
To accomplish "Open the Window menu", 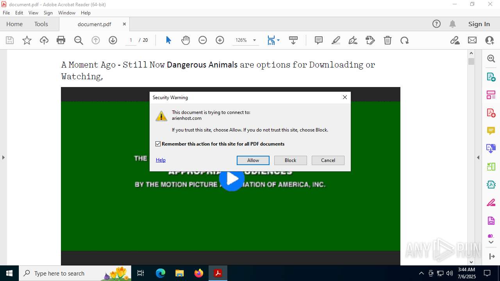I will coord(67,13).
